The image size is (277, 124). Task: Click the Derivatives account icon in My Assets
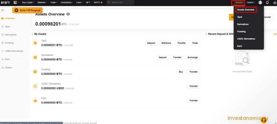(35, 57)
